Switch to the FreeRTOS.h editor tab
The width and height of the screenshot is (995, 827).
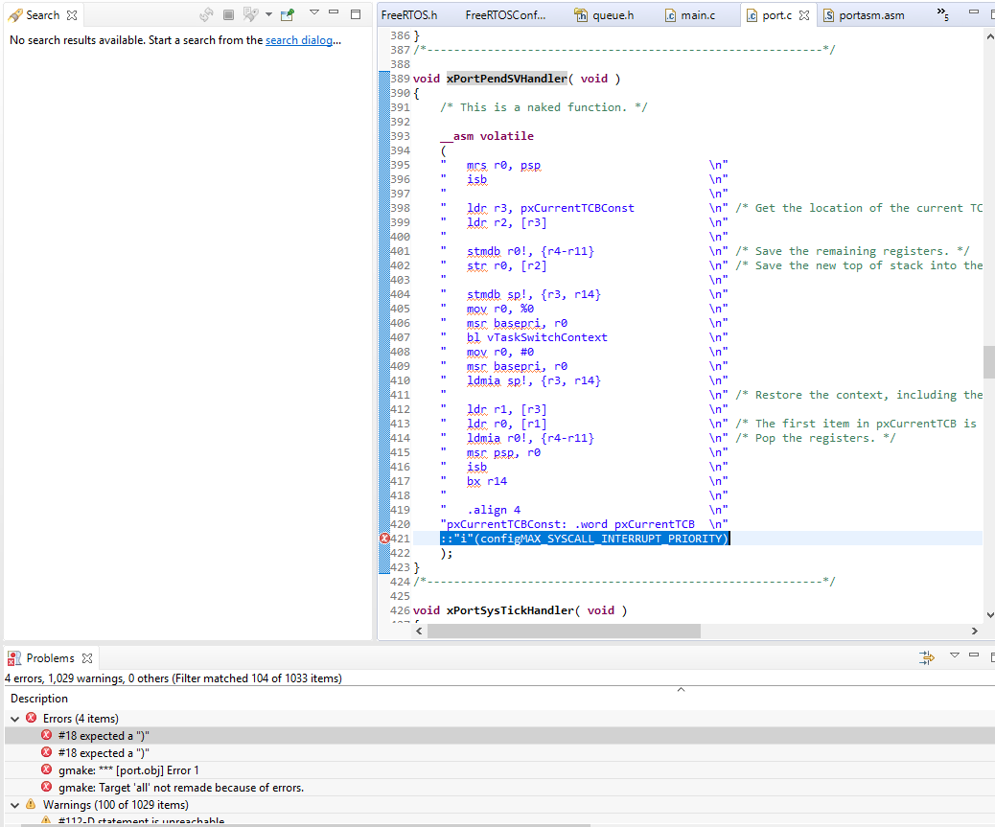click(x=409, y=15)
